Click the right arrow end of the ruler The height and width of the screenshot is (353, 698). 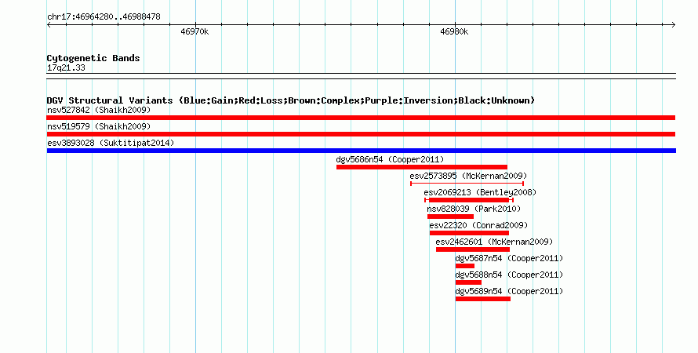click(674, 25)
